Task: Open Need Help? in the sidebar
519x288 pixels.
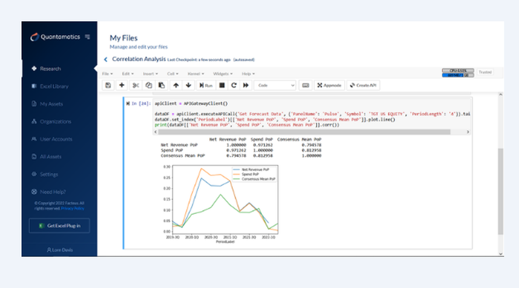Action: [x=52, y=192]
